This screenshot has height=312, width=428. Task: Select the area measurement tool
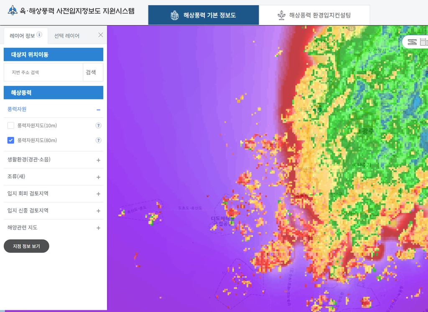pos(424,42)
